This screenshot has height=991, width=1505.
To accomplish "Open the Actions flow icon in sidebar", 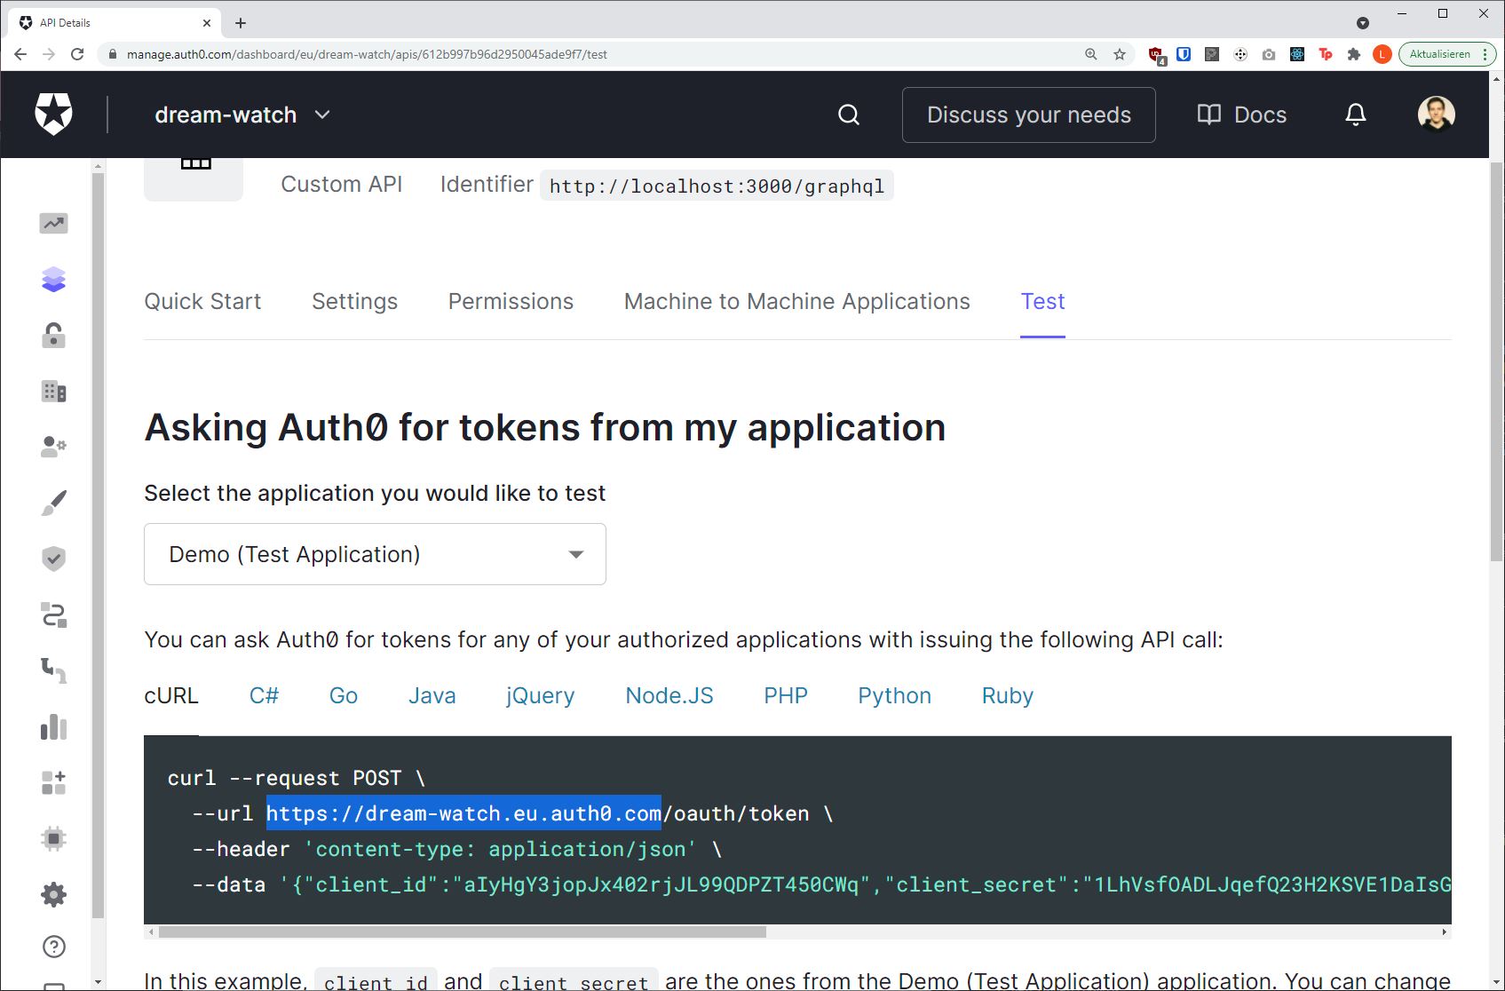I will [x=53, y=615].
